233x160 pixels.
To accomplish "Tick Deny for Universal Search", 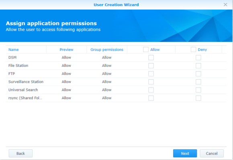I will tap(198, 90).
